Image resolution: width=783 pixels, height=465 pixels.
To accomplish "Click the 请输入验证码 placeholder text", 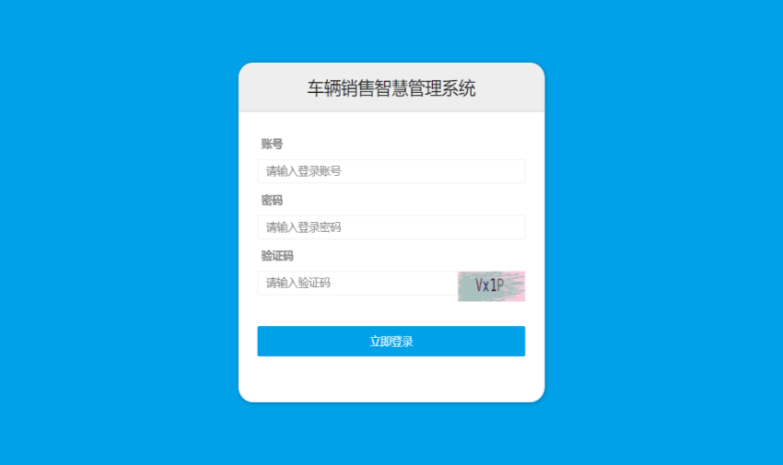I will [298, 283].
